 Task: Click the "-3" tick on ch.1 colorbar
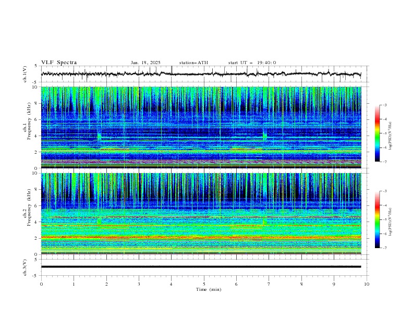pos(384,105)
